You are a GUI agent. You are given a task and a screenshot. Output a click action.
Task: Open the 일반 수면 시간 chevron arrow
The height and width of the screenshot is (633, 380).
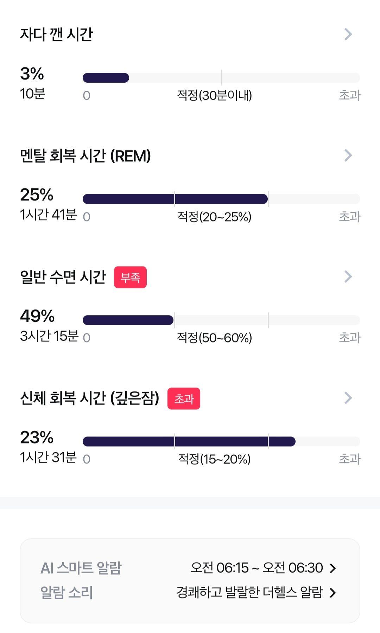click(348, 276)
